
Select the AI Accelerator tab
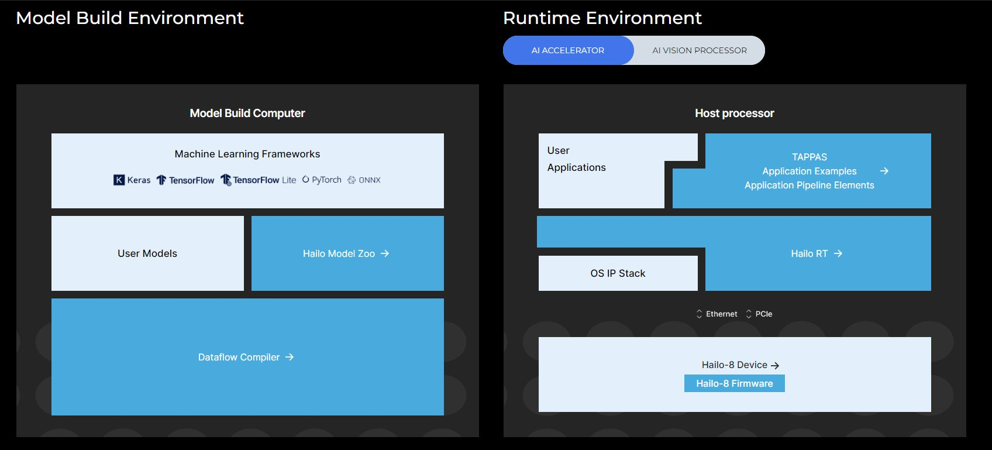(x=568, y=50)
